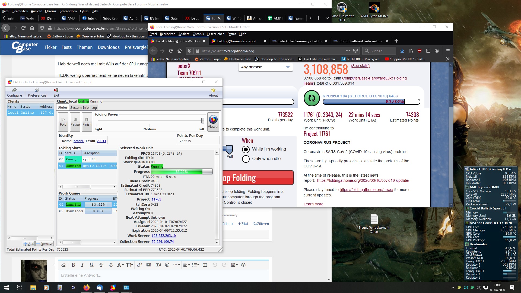Click the Pause folding button
This screenshot has width=521, height=293.
click(75, 122)
